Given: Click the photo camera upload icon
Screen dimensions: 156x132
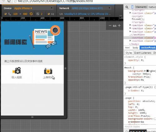Looking at the screenshot, I should click(x=48, y=71).
